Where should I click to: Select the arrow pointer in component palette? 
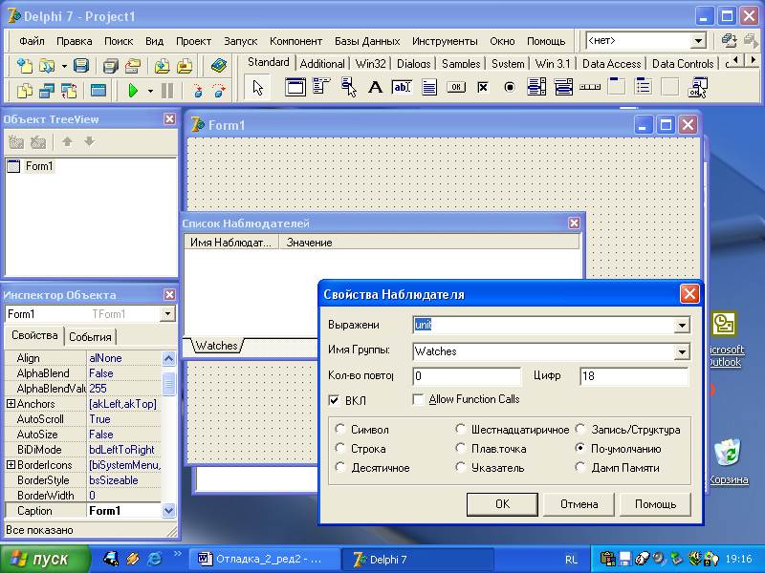pos(257,88)
